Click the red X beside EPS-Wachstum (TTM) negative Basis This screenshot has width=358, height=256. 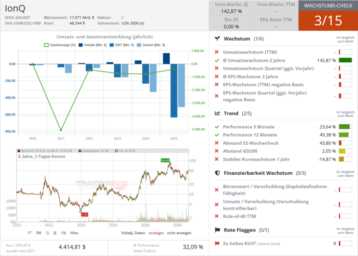pos(217,85)
